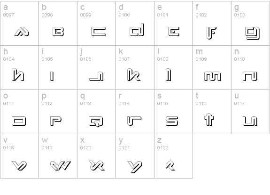Click the f glyph labeled 0102
This screenshot has width=270, height=195.
212,24
